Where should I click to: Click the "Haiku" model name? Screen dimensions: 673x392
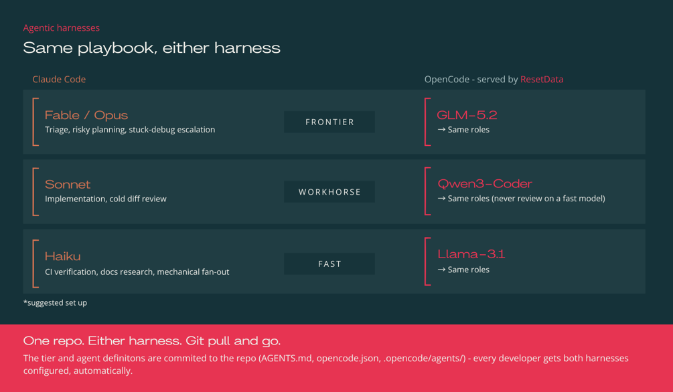click(63, 256)
